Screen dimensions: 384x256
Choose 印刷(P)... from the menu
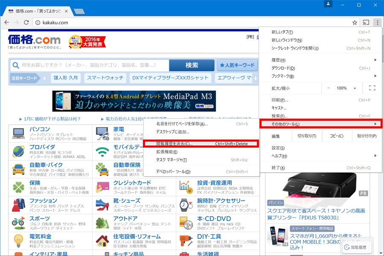point(320,100)
